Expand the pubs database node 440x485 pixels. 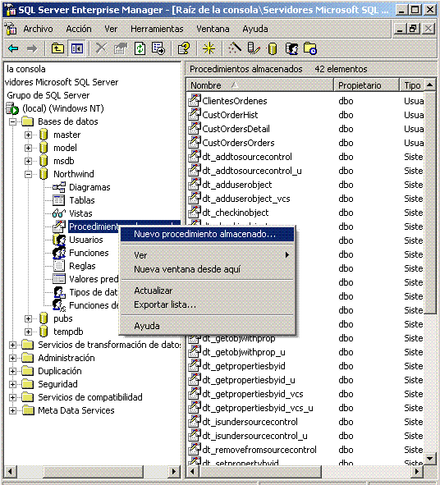28,318
